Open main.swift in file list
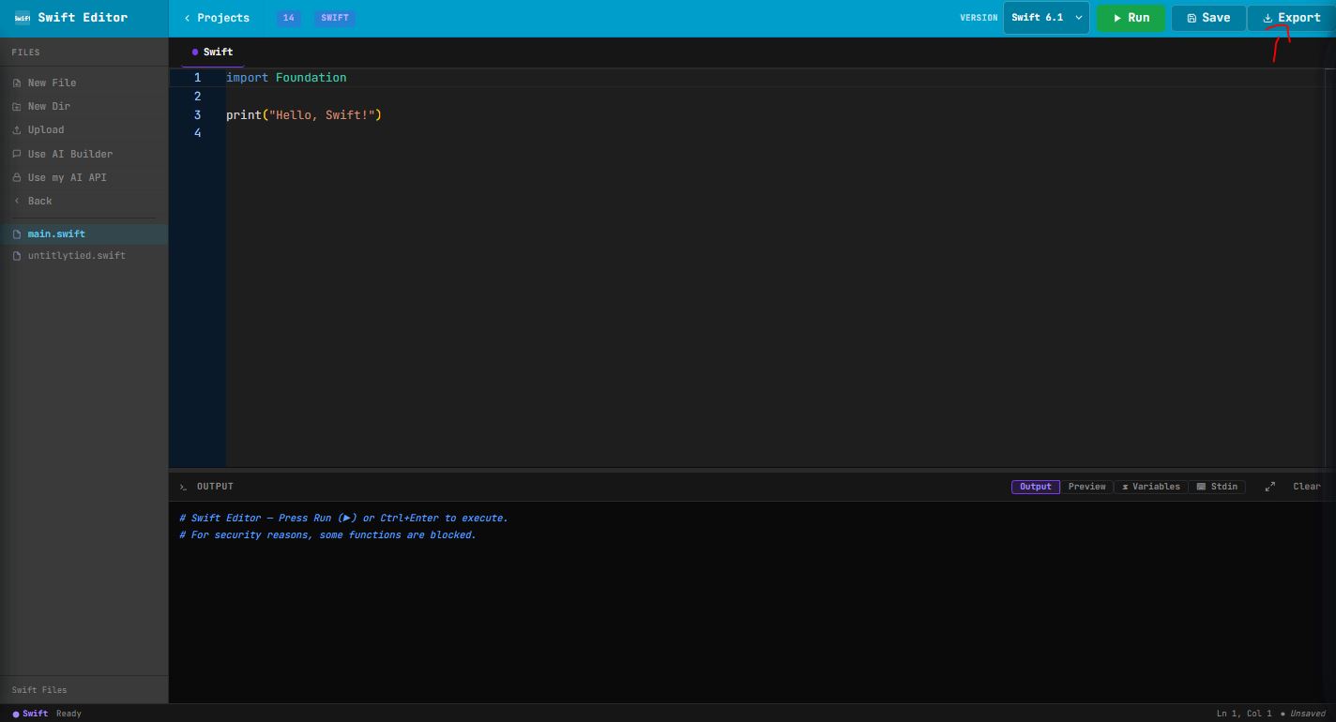The width and height of the screenshot is (1336, 722). 83,233
